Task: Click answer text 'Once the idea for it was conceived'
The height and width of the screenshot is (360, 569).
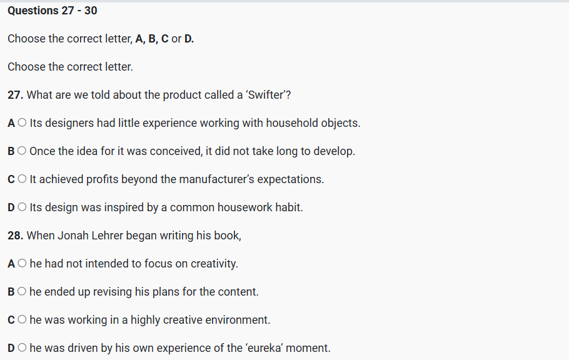Action: [x=192, y=151]
